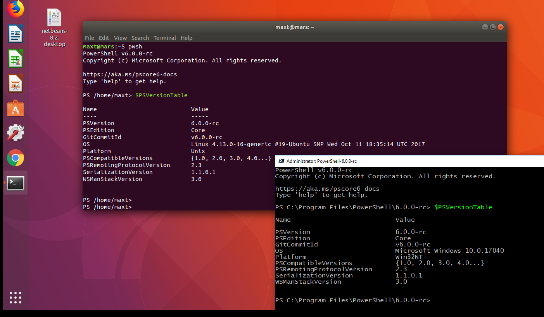Screen dimensions: 544x317
Task: Click 'PSRemotingProtocolVersion' in Ubuntu terminal
Action: pyautogui.click(x=126, y=165)
